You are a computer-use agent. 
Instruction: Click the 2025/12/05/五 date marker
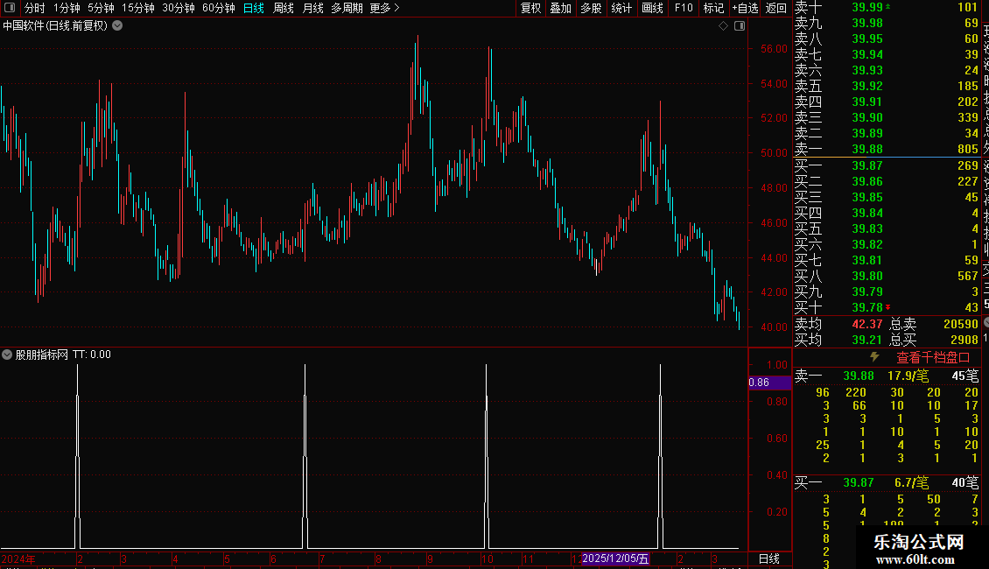pyautogui.click(x=615, y=558)
